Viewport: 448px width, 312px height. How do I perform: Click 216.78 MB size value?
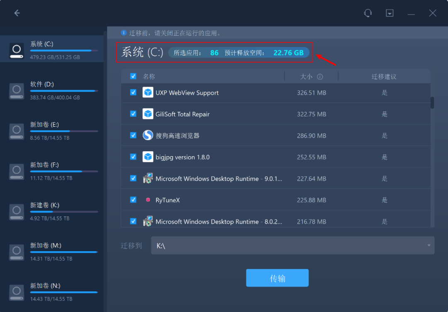[312, 222]
